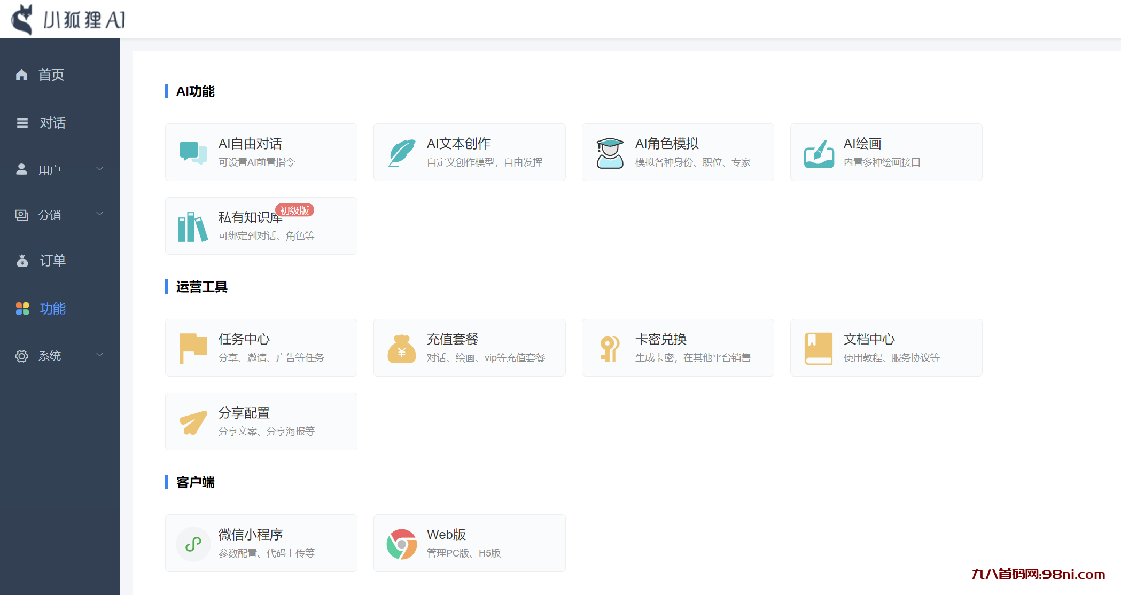
Task: Open the AI绘画 paintbrush icon
Action: click(818, 152)
